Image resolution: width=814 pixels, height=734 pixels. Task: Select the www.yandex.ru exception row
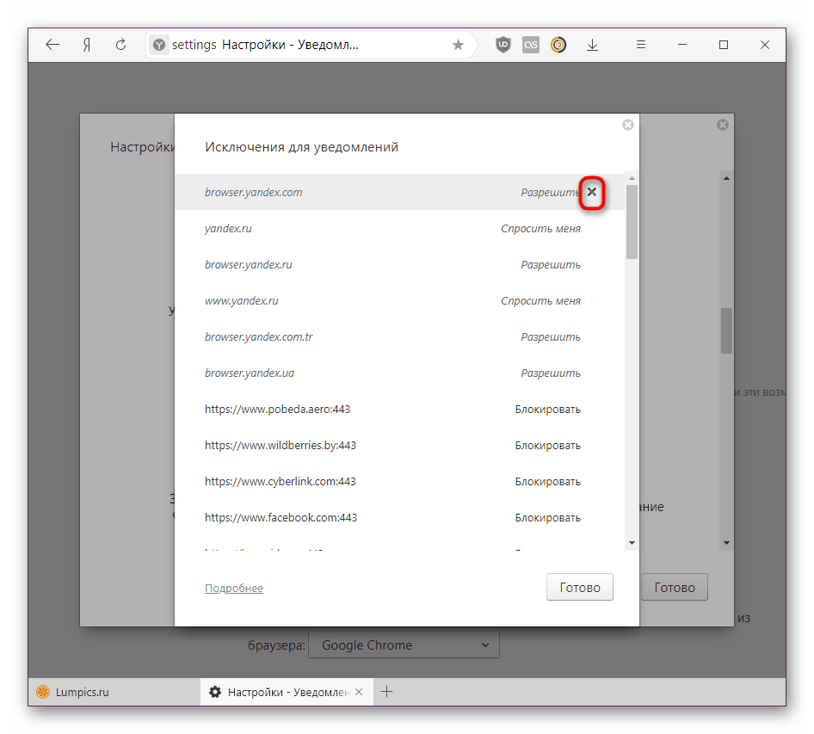[x=400, y=300]
